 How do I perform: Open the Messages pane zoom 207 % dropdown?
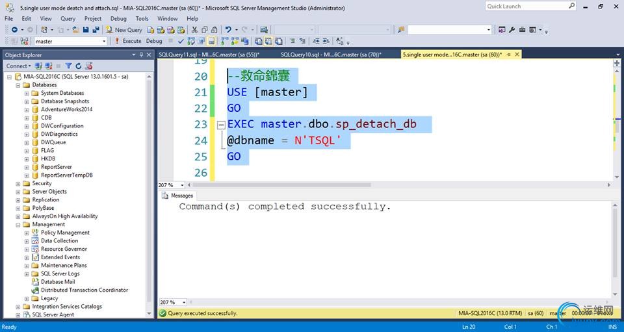pyautogui.click(x=184, y=303)
